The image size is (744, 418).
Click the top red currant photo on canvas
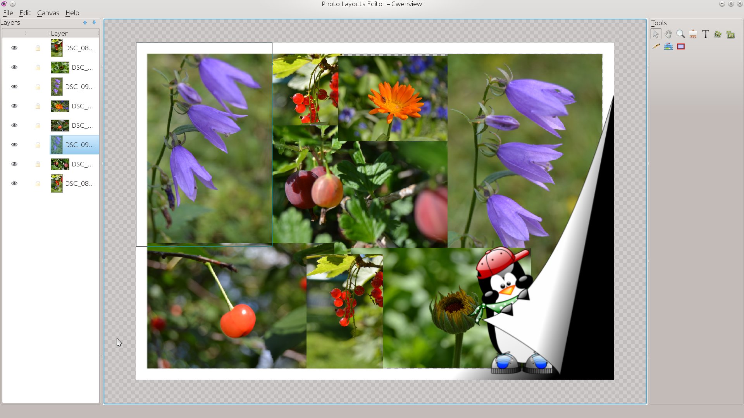coord(305,90)
